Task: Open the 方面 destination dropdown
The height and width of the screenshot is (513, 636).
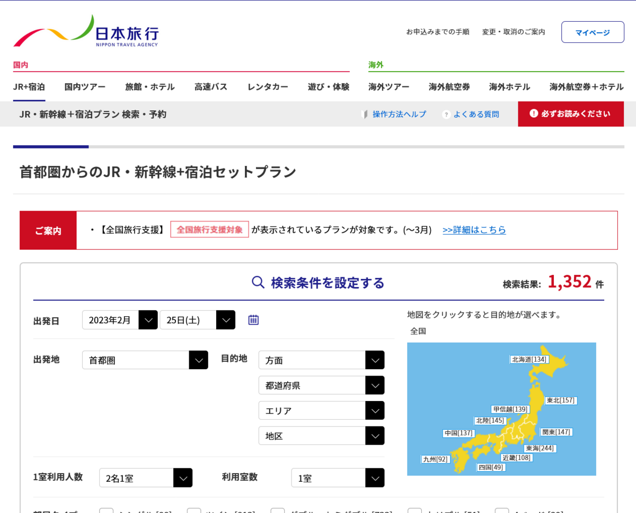Action: tap(322, 360)
